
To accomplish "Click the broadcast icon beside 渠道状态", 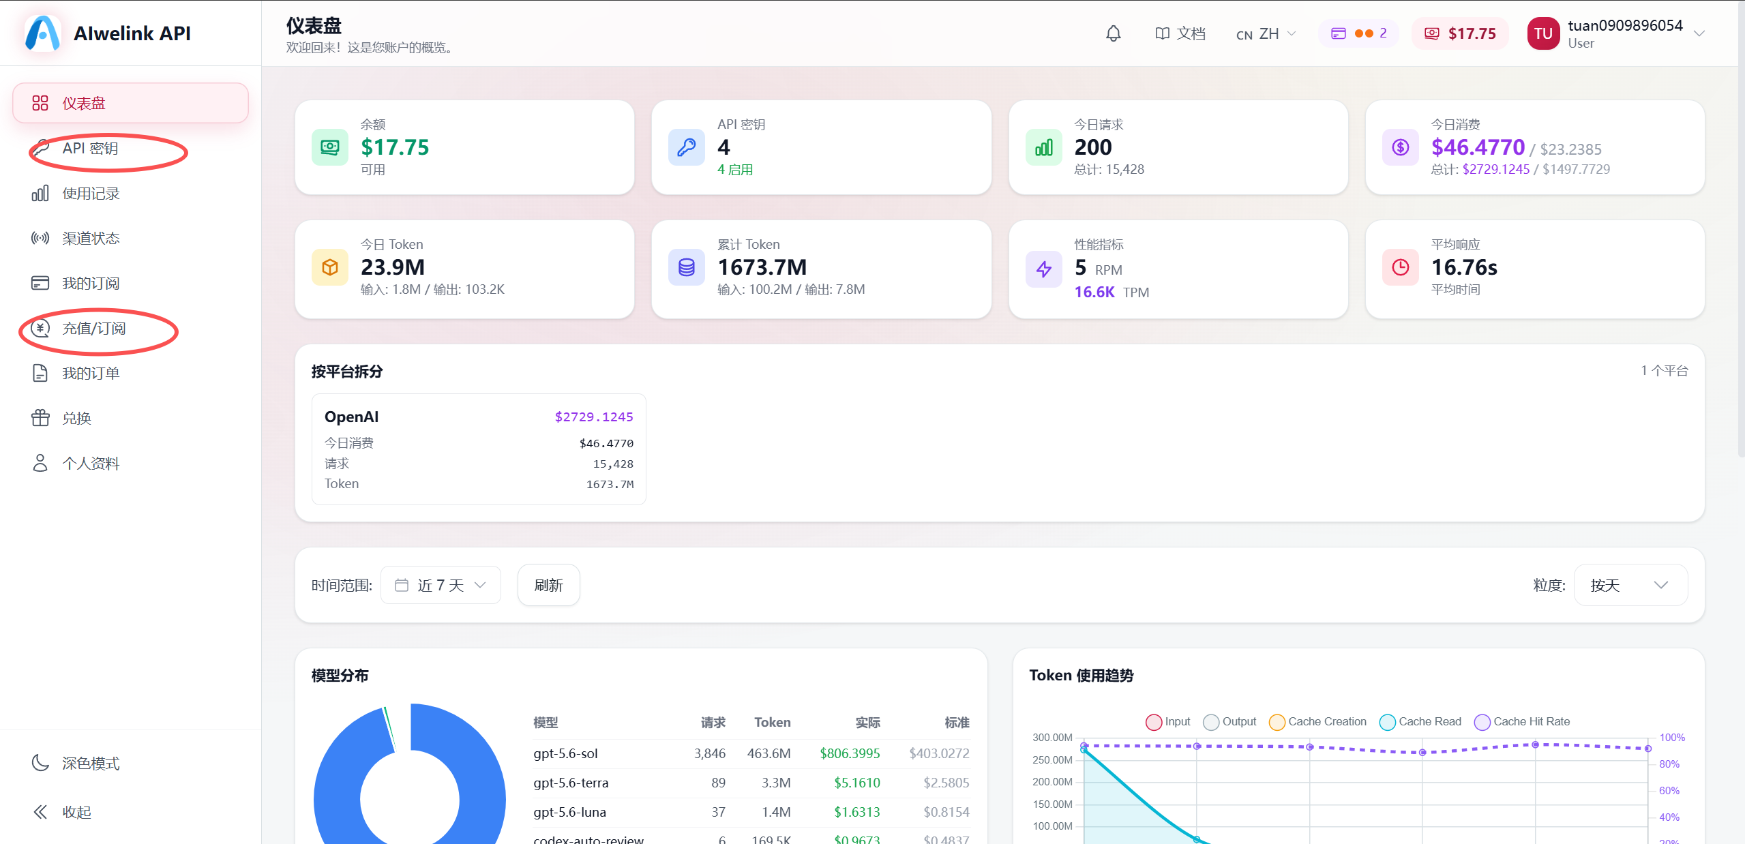I will (40, 238).
